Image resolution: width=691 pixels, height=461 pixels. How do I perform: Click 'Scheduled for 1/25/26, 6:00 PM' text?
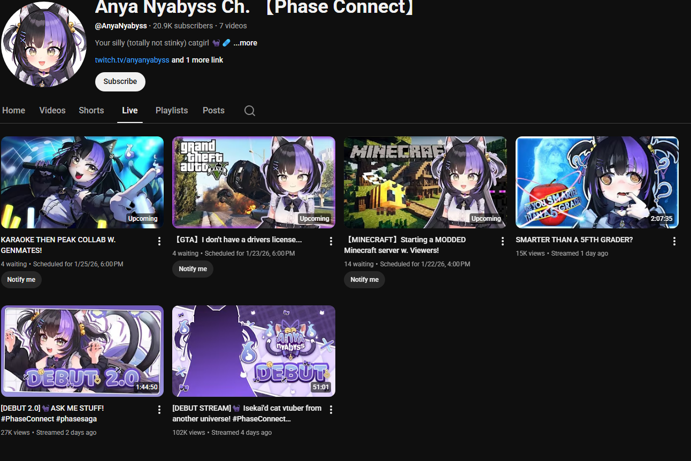[78, 264]
